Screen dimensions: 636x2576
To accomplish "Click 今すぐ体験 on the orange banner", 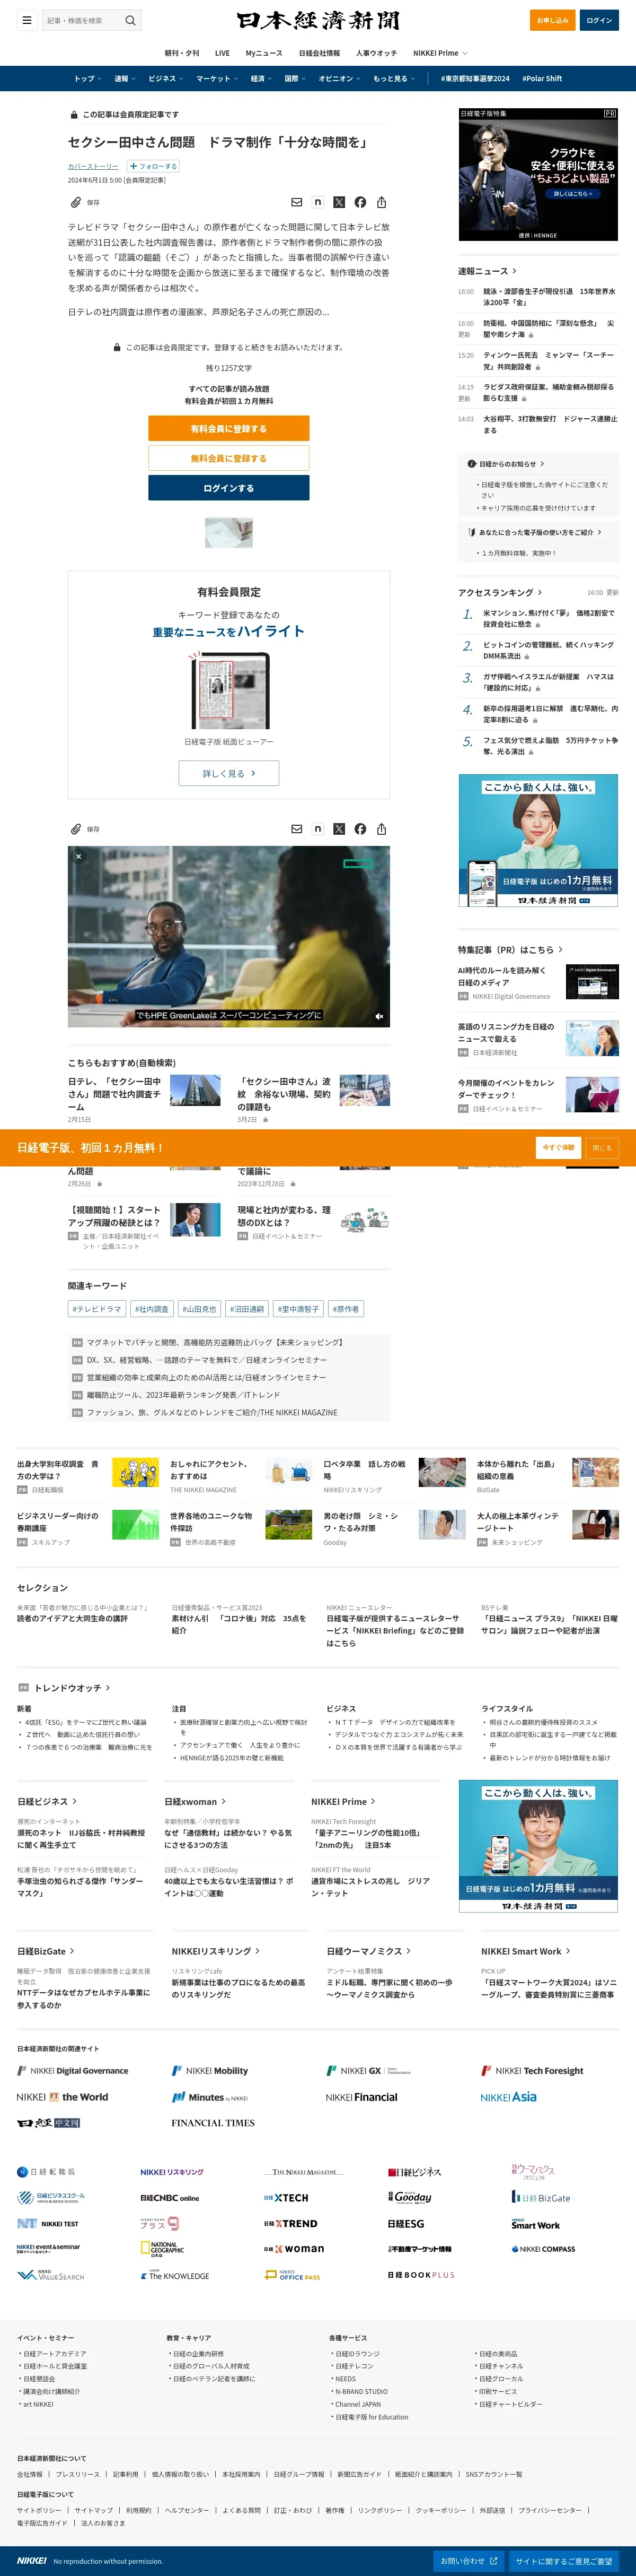I will click(x=558, y=1147).
